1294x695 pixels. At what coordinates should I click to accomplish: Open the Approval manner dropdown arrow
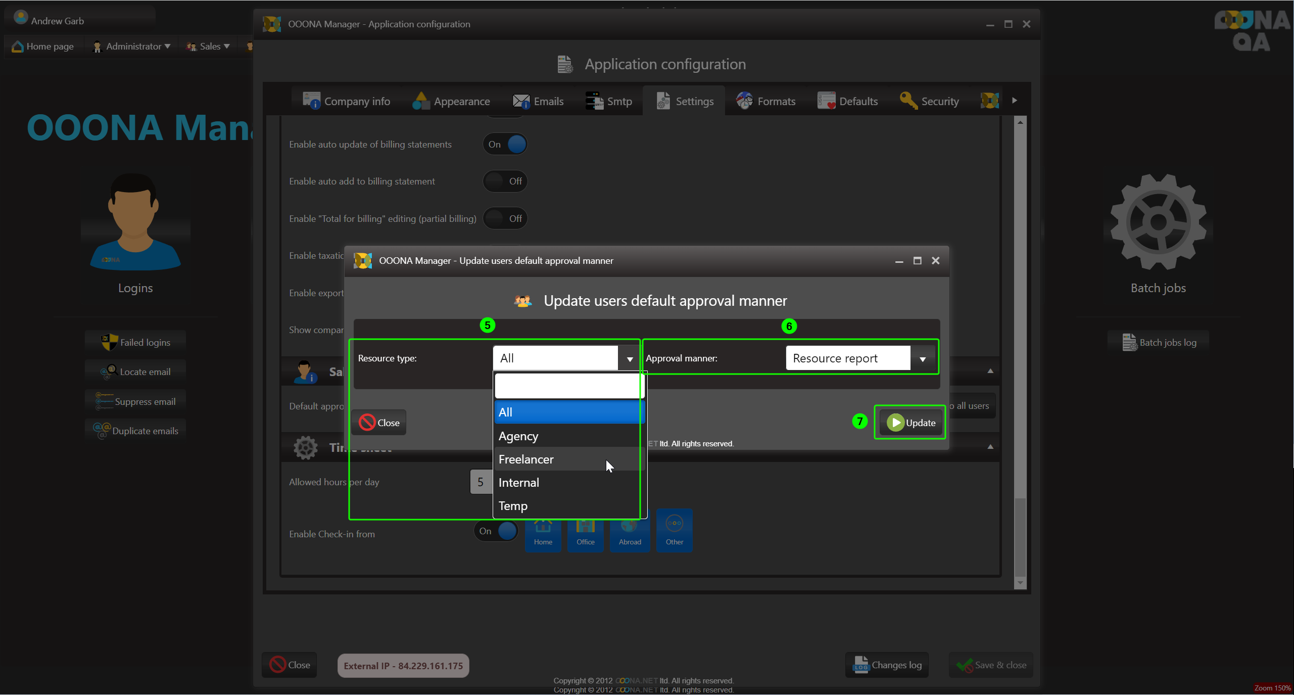click(923, 359)
